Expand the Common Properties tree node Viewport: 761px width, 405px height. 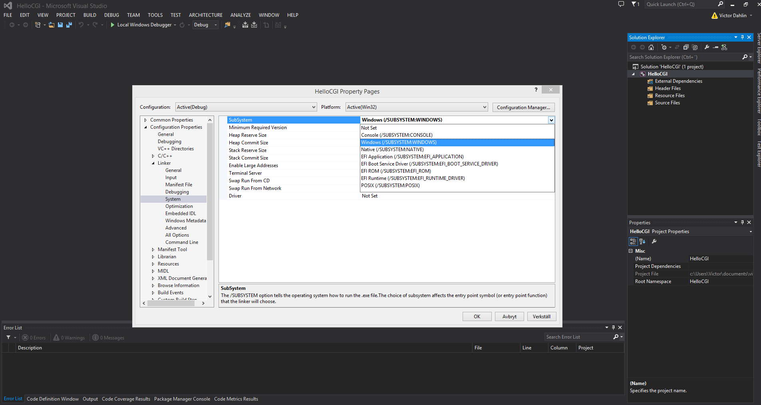(x=145, y=120)
